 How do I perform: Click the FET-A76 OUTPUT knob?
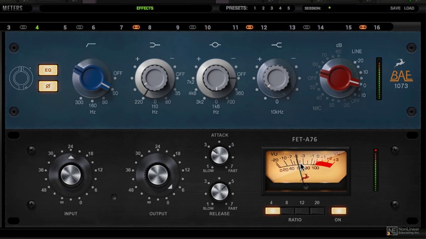tap(158, 175)
